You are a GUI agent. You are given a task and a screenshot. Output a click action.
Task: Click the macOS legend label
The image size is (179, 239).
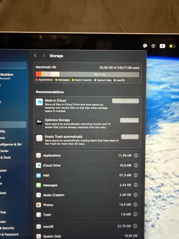point(119,80)
